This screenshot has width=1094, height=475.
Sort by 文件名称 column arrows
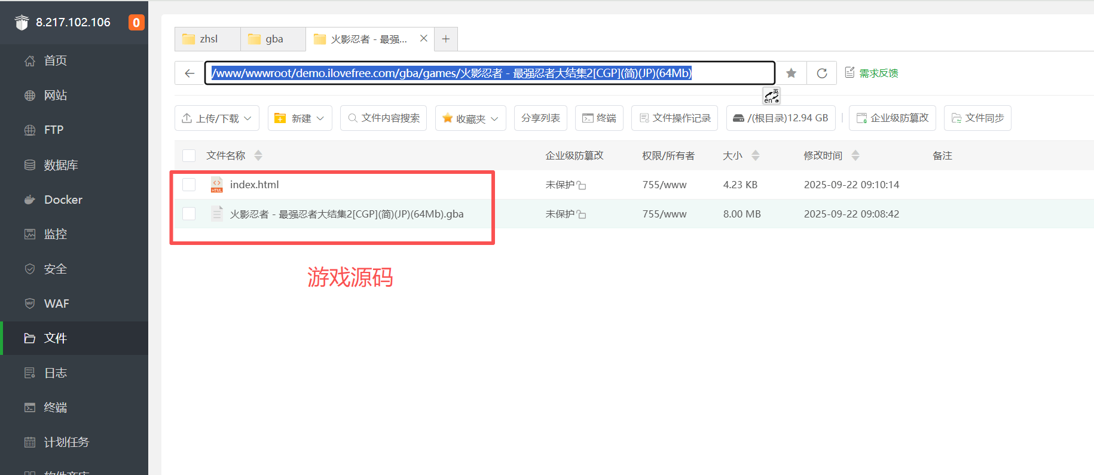coord(258,155)
